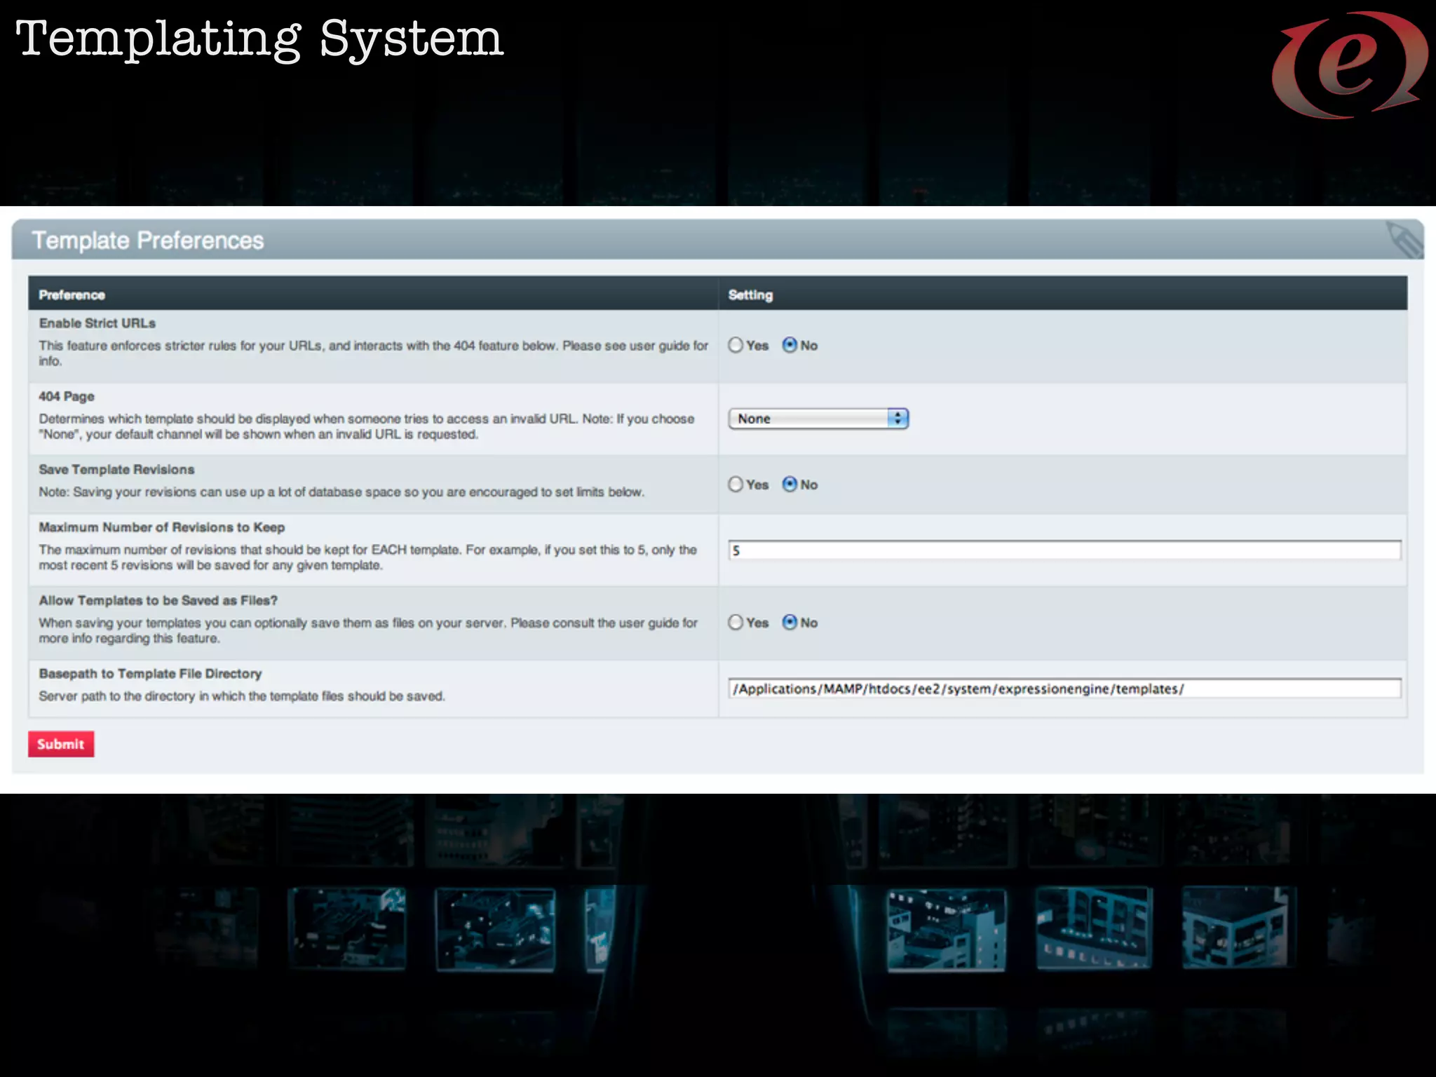Image resolution: width=1436 pixels, height=1077 pixels.
Task: Focus the Maximum Number of Revisions field
Action: [1064, 550]
